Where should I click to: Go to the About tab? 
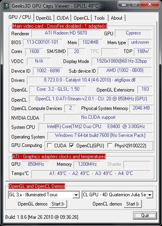coord(117,18)
